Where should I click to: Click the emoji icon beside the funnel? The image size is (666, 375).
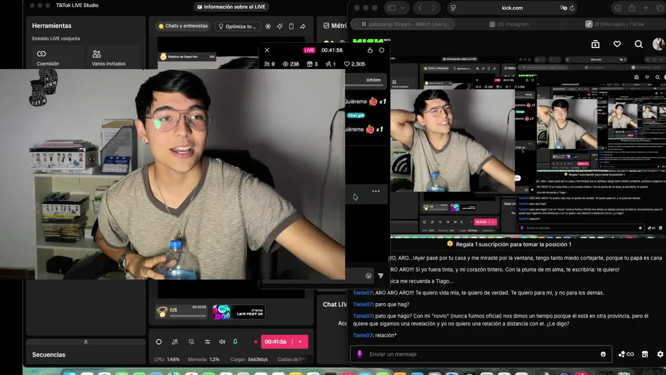[368, 276]
